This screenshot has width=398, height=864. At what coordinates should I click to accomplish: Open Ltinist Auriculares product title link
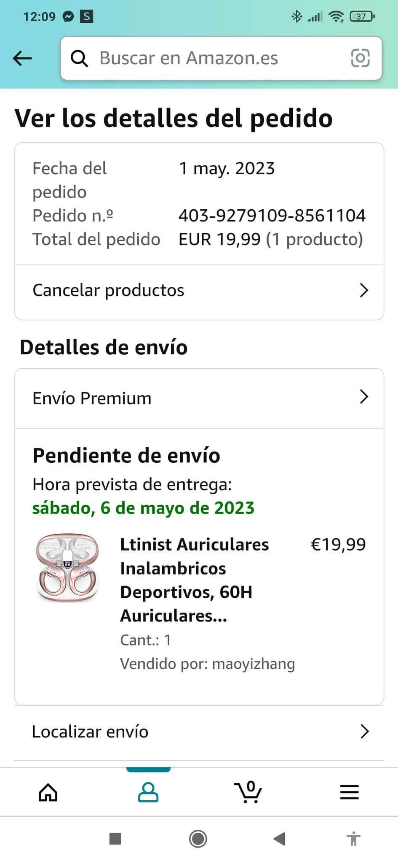tap(195, 580)
